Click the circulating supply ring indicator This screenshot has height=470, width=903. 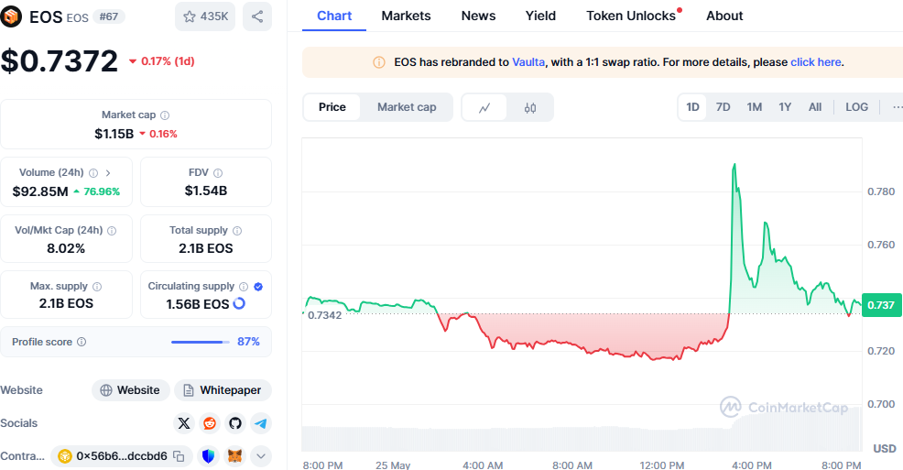coord(239,303)
